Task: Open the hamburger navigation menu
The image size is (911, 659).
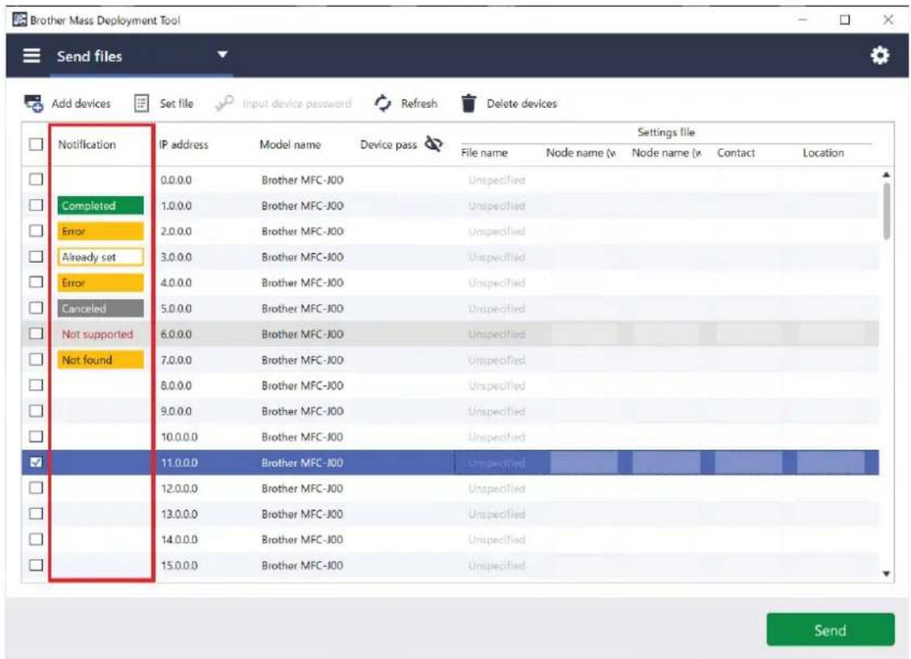Action: click(31, 56)
